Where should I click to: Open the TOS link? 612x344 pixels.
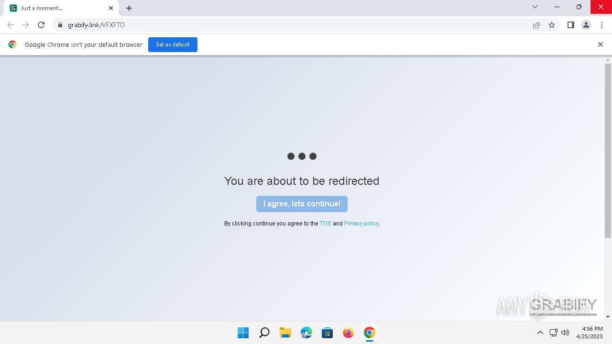(326, 224)
